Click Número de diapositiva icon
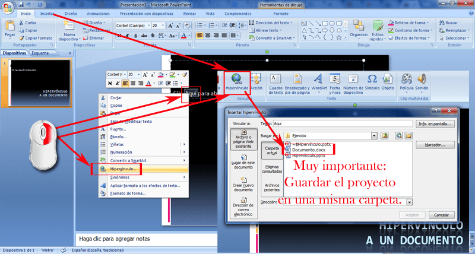 pyautogui.click(x=353, y=79)
